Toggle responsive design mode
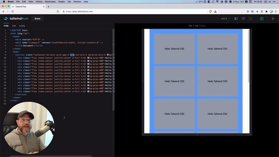This screenshot has height=157, width=279. [x=262, y=18]
